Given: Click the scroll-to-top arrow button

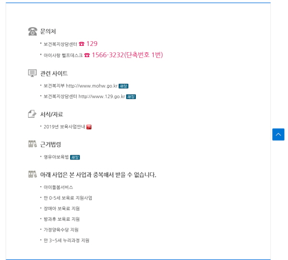Looking at the screenshot, I should click(x=278, y=135).
